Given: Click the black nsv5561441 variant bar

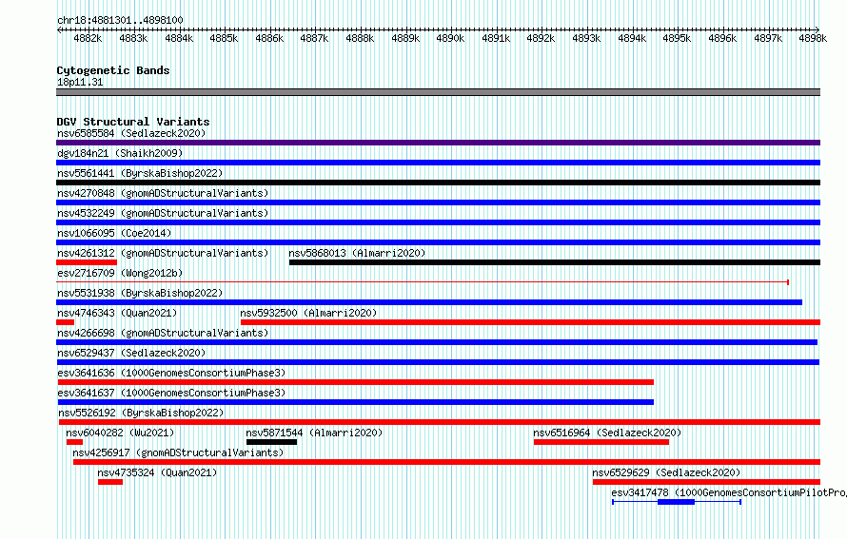Looking at the screenshot, I should coord(438,183).
